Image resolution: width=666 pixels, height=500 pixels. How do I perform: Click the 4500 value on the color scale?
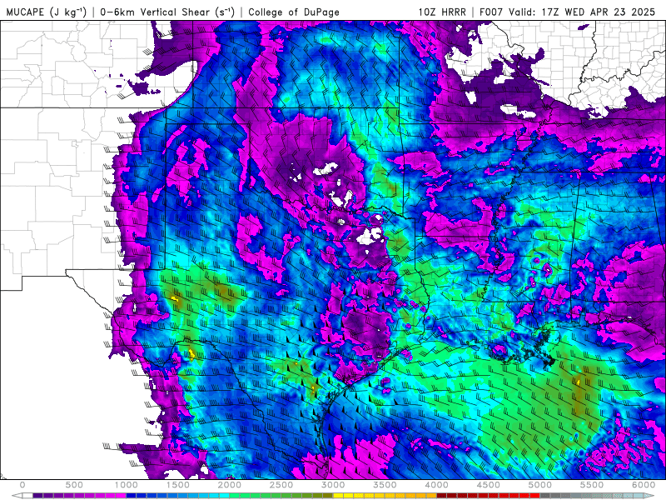(489, 485)
